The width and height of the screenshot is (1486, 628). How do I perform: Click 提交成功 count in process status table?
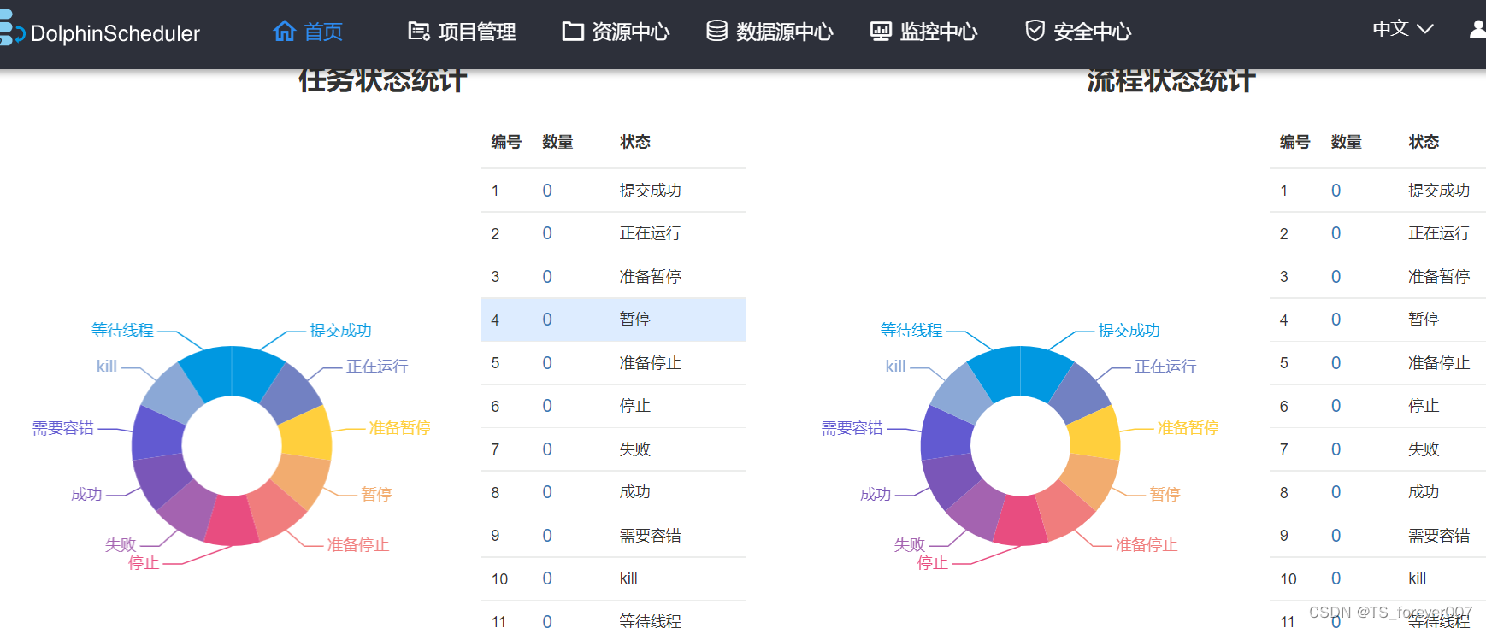coord(1336,191)
